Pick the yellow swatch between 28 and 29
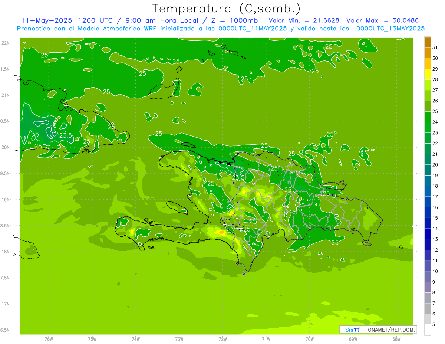Screen dimensions: 445x344 [428, 74]
